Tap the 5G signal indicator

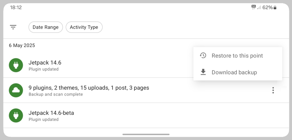[x=254, y=7]
